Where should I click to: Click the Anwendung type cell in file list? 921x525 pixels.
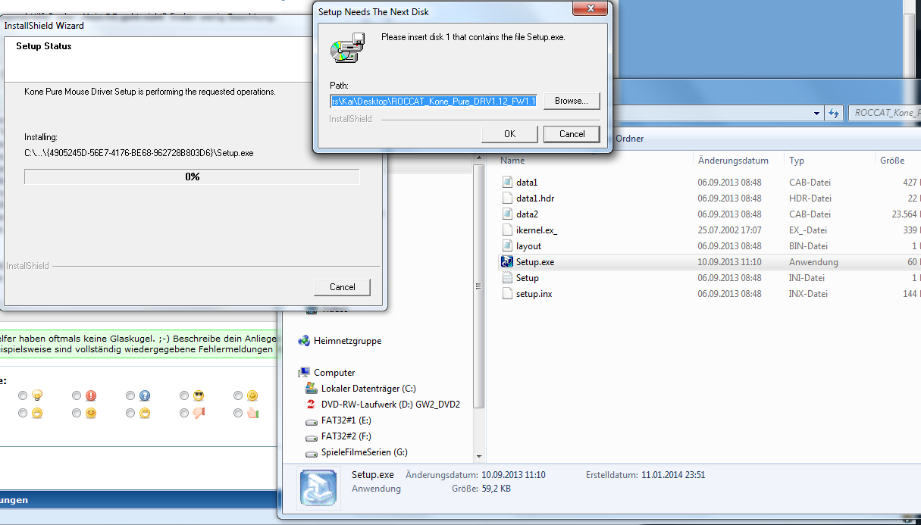pos(813,261)
